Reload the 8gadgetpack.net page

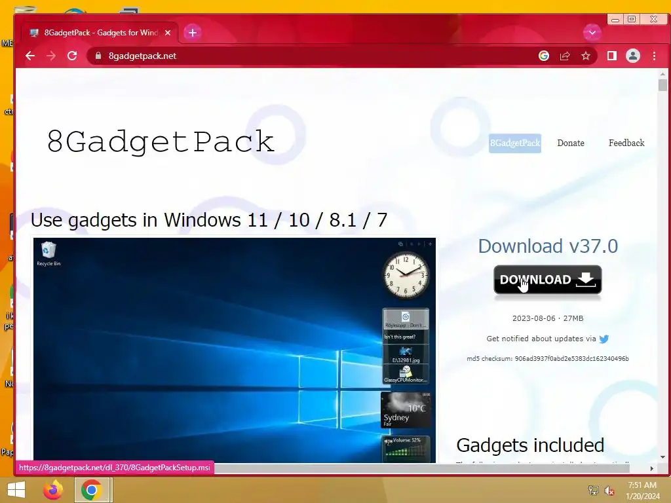click(72, 56)
